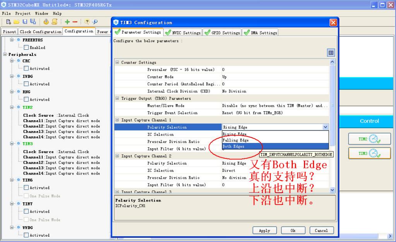This screenshot has height=242, width=396.
Task: Collapse the Peripherals tree node
Action: pos(5,54)
